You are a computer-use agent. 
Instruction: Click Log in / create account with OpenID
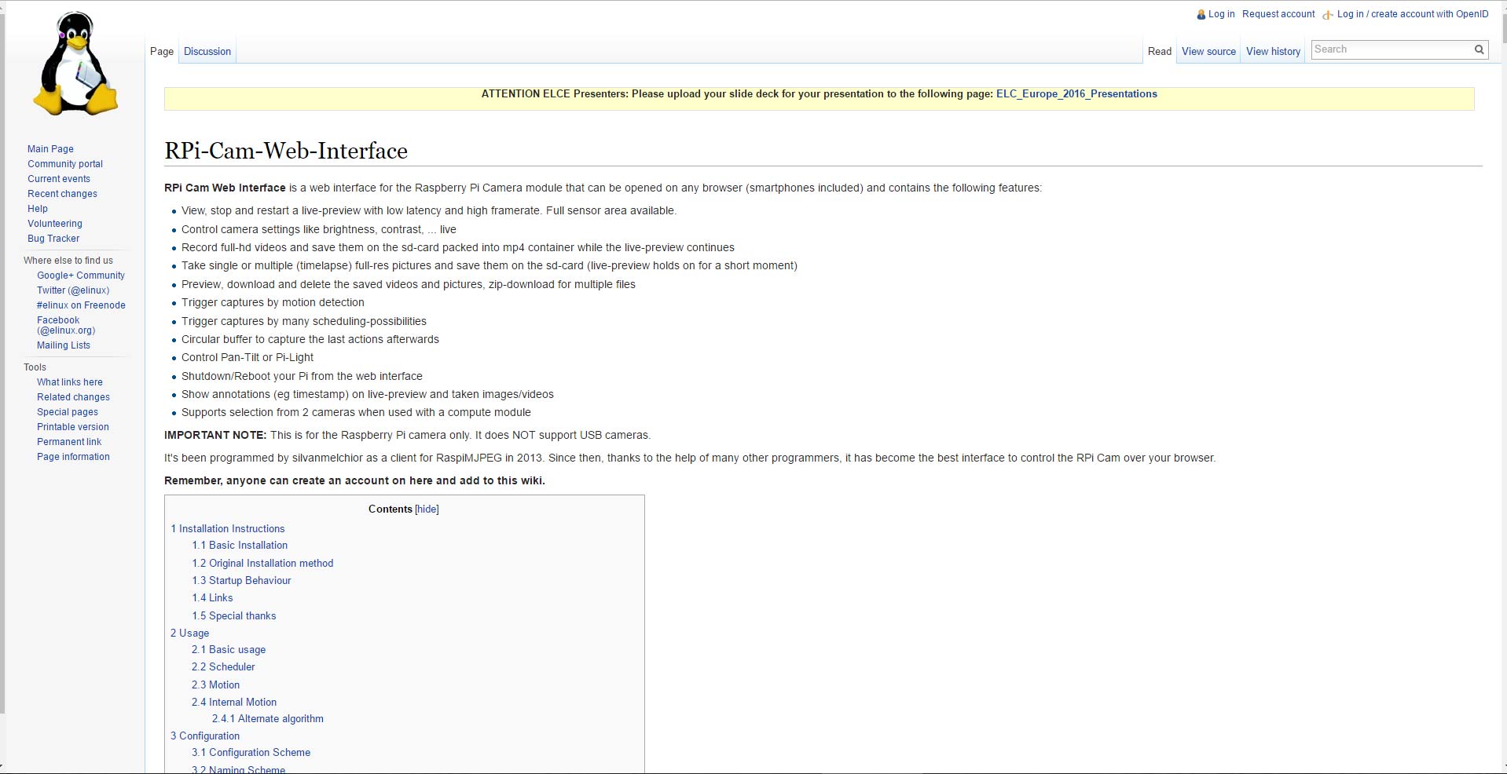[1413, 14]
